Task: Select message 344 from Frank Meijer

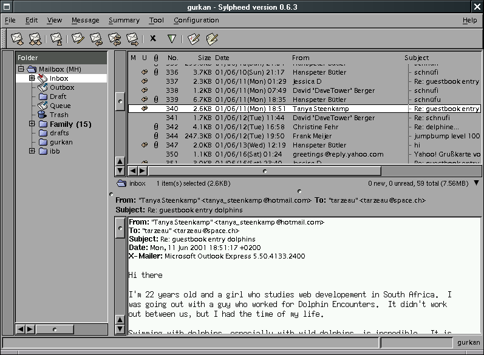Action: pos(304,137)
